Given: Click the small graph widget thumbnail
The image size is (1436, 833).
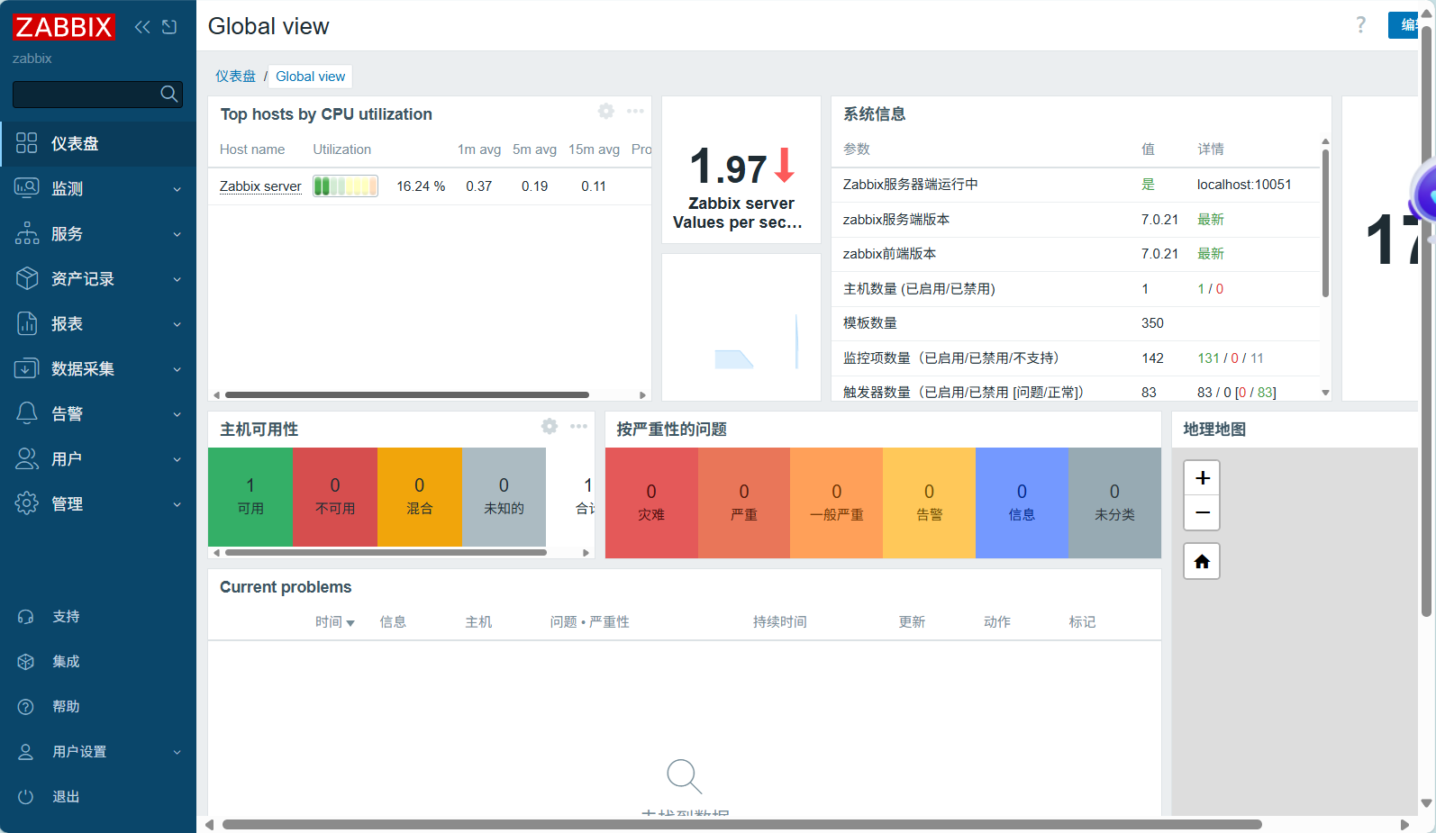Looking at the screenshot, I should pos(741,327).
